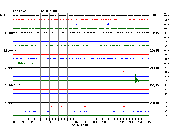Click the blue spike event near minute 10
Screen dimensions: 170x129
point(108,24)
